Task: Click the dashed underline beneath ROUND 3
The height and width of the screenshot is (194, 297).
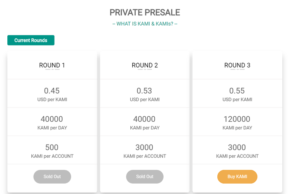Action: tap(237, 70)
